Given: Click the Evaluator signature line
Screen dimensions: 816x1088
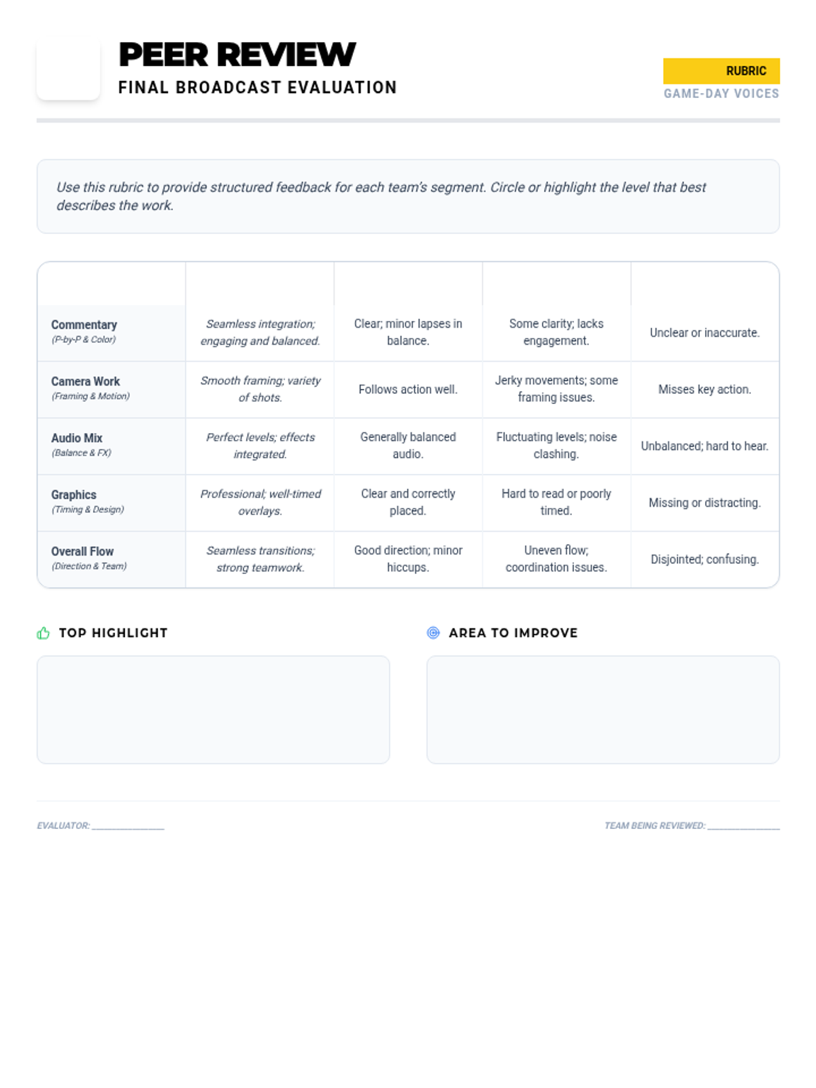Looking at the screenshot, I should 128,826.
